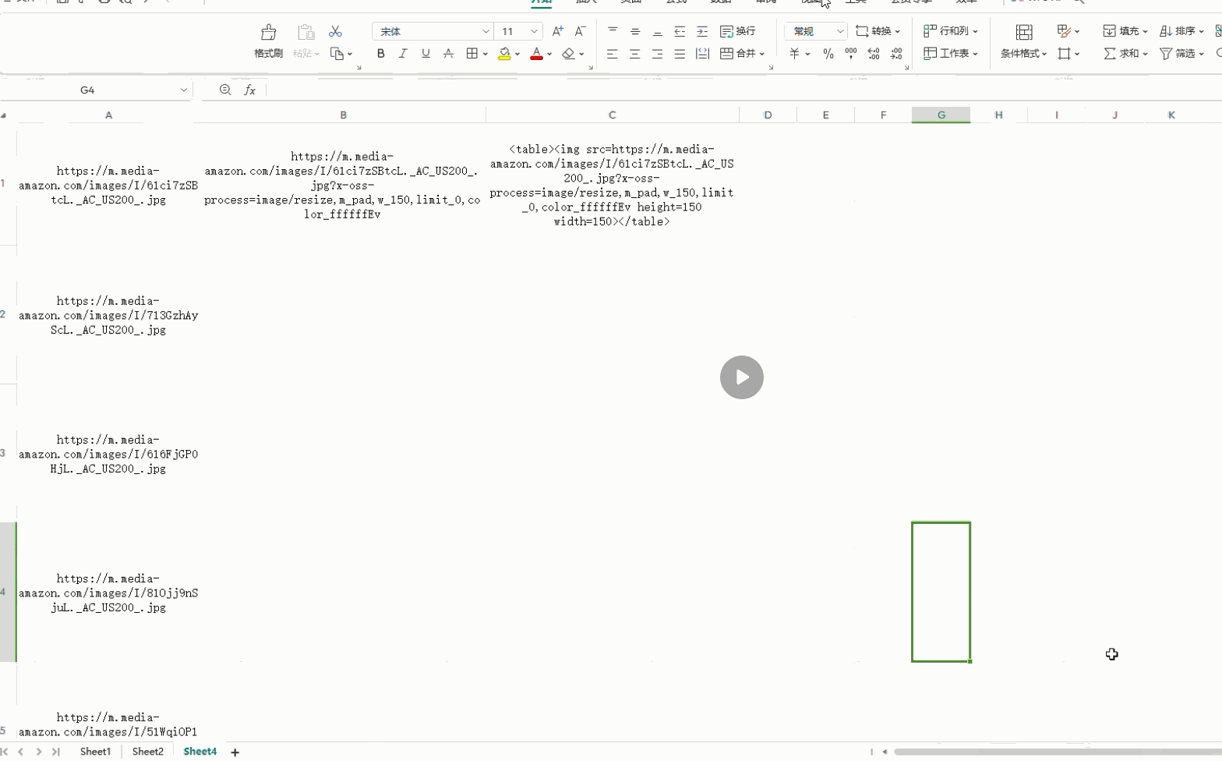The width and height of the screenshot is (1222, 761).
Task: Click the clear formatting eraser icon
Action: pyautogui.click(x=568, y=54)
